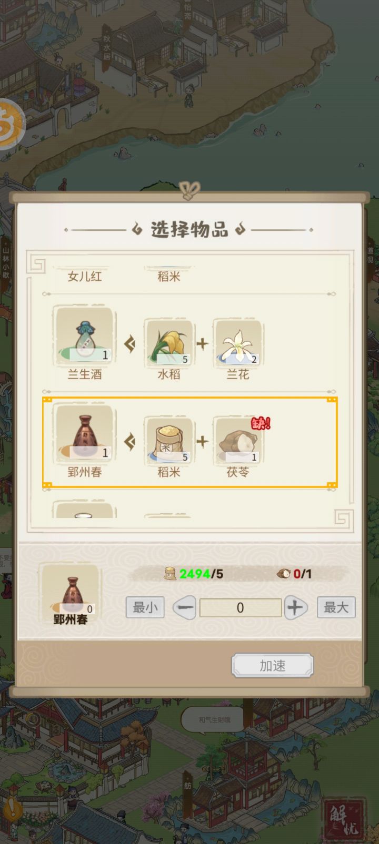The width and height of the screenshot is (379, 844).
Task: Select the partially visible 女儿红 recipe
Action: (x=84, y=276)
